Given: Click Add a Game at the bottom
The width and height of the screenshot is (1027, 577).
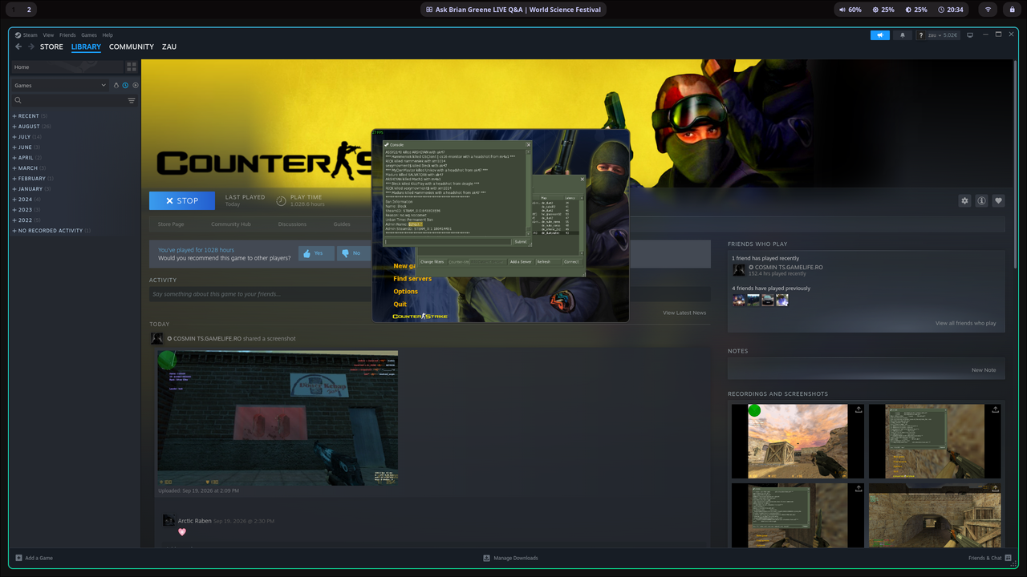Looking at the screenshot, I should [x=34, y=558].
